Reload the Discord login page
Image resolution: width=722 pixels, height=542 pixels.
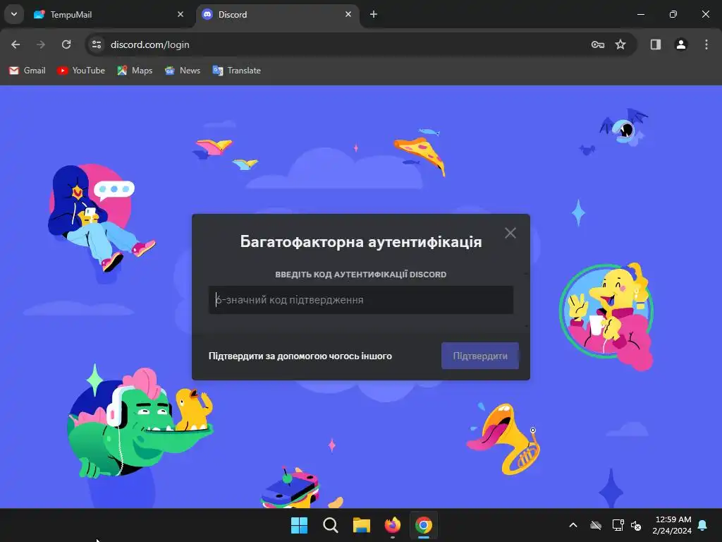(66, 44)
